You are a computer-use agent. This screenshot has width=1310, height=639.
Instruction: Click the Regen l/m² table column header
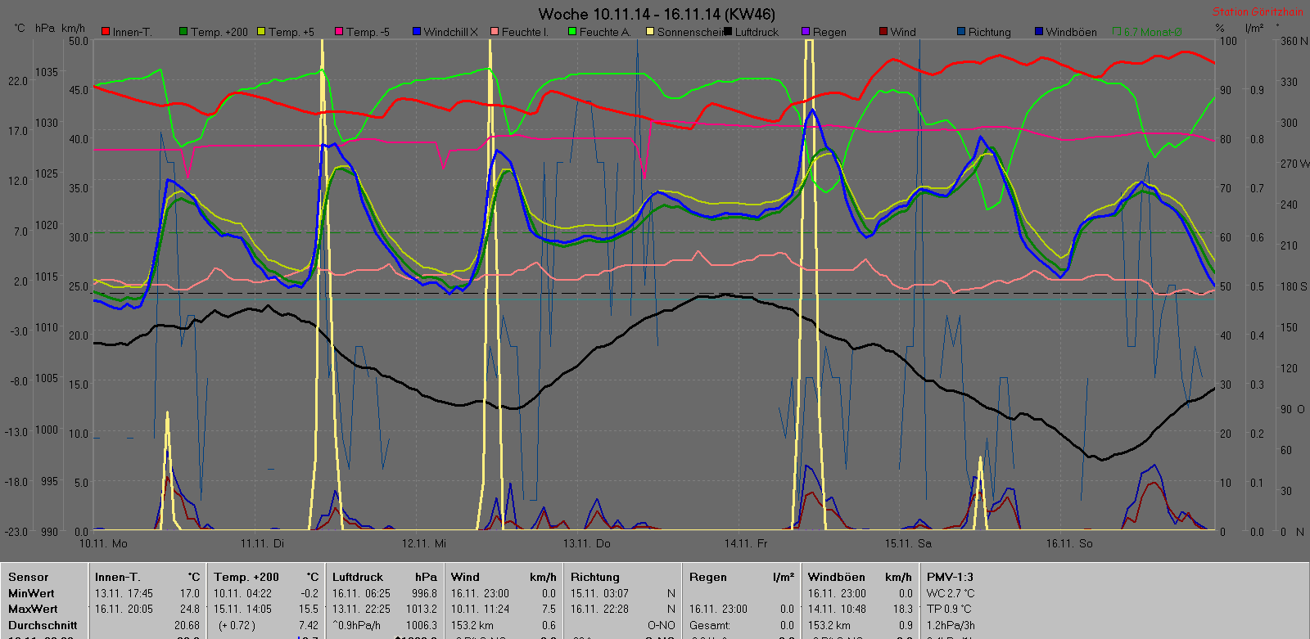742,577
